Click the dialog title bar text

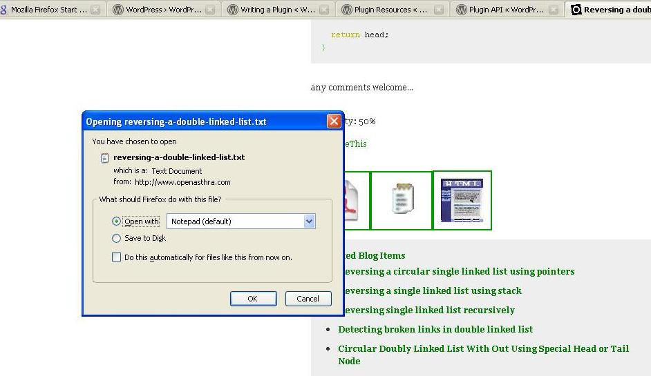[x=176, y=121]
